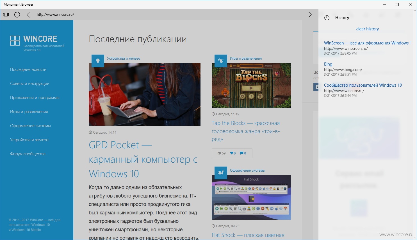Click the History clock icon
This screenshot has width=417, height=240.
pyautogui.click(x=327, y=18)
